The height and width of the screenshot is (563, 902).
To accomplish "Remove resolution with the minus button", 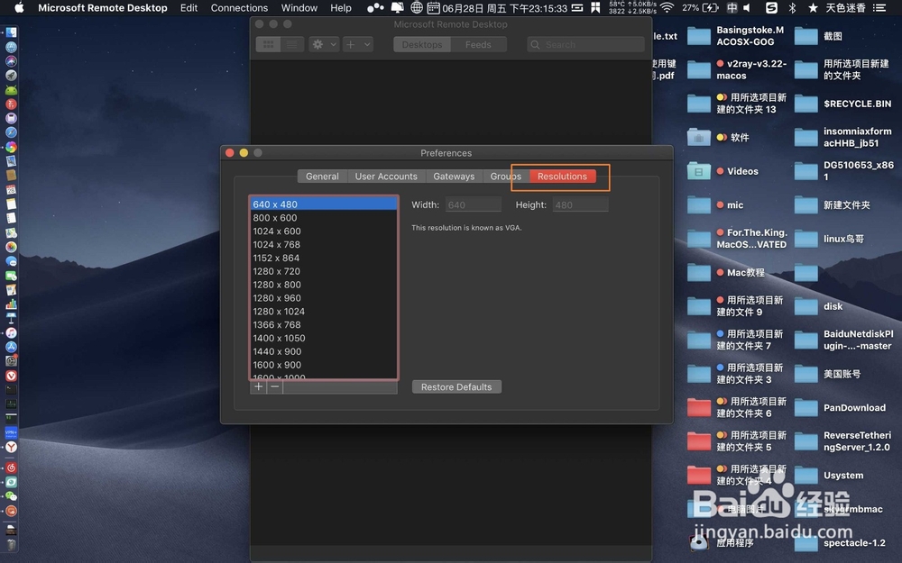I will click(274, 386).
